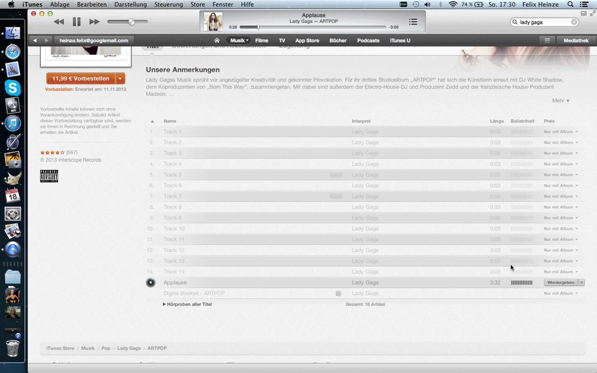Sort tracks by Name column header

[170, 121]
